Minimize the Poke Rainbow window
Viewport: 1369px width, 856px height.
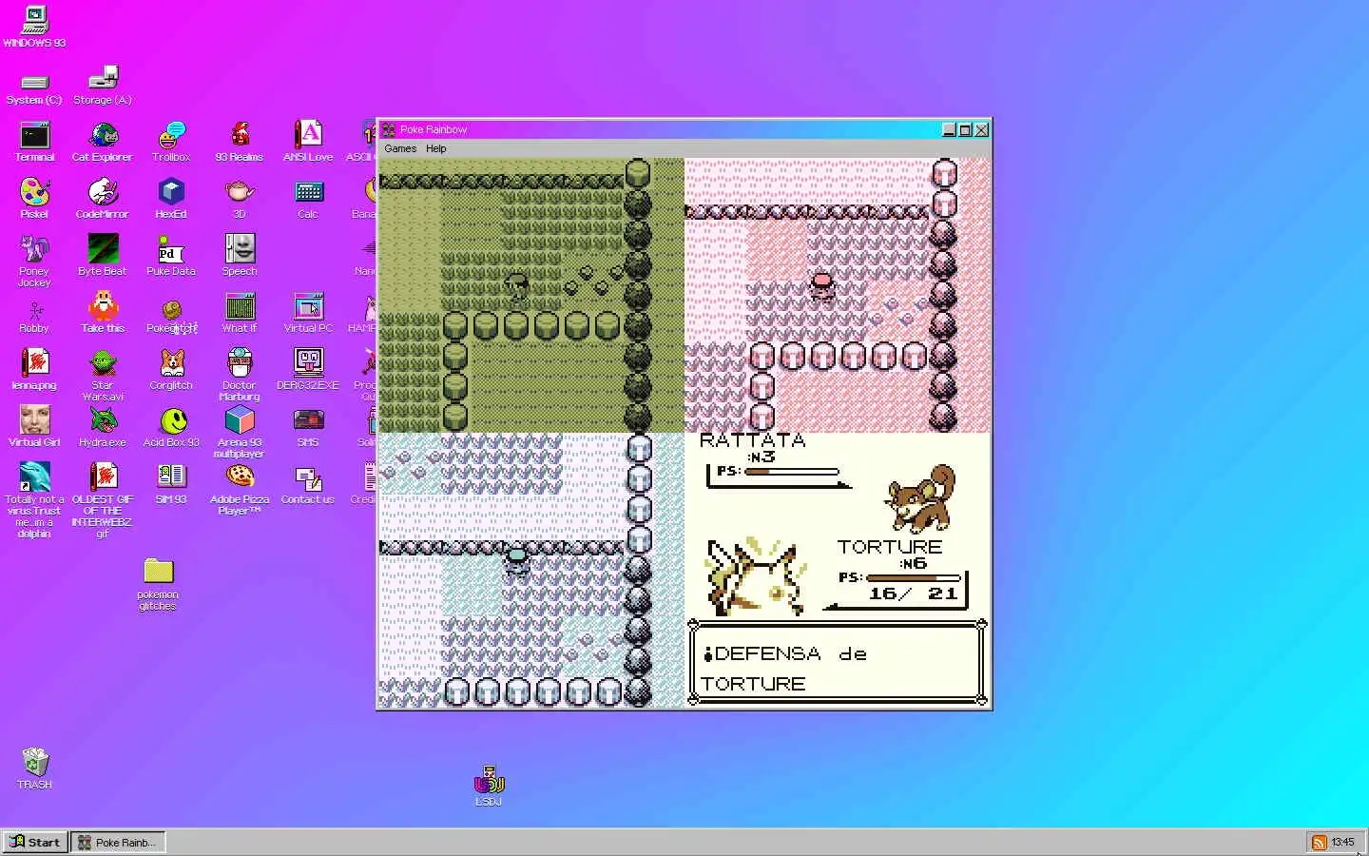tap(949, 129)
